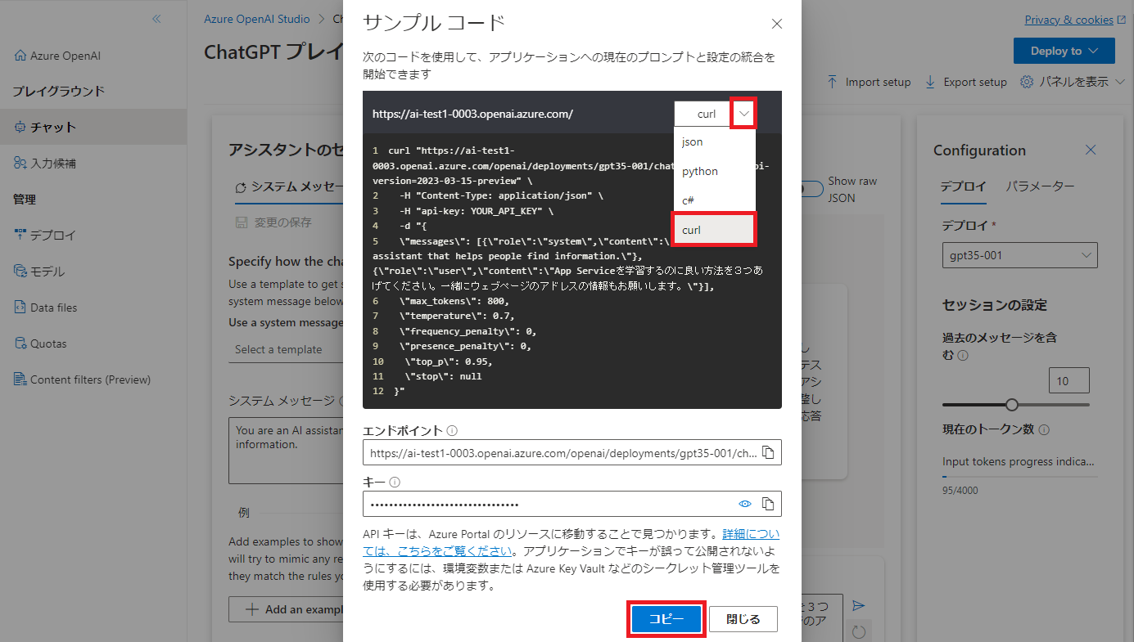This screenshot has height=642, width=1134.
Task: Click the input tokens progress bar
Action: (x=1019, y=477)
